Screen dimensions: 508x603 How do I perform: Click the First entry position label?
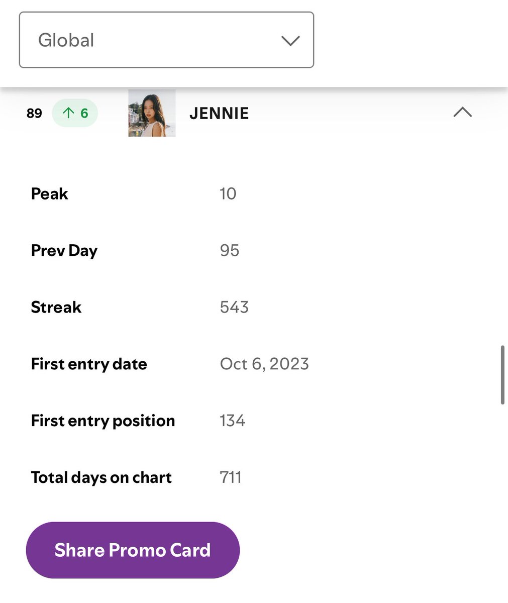pos(103,421)
